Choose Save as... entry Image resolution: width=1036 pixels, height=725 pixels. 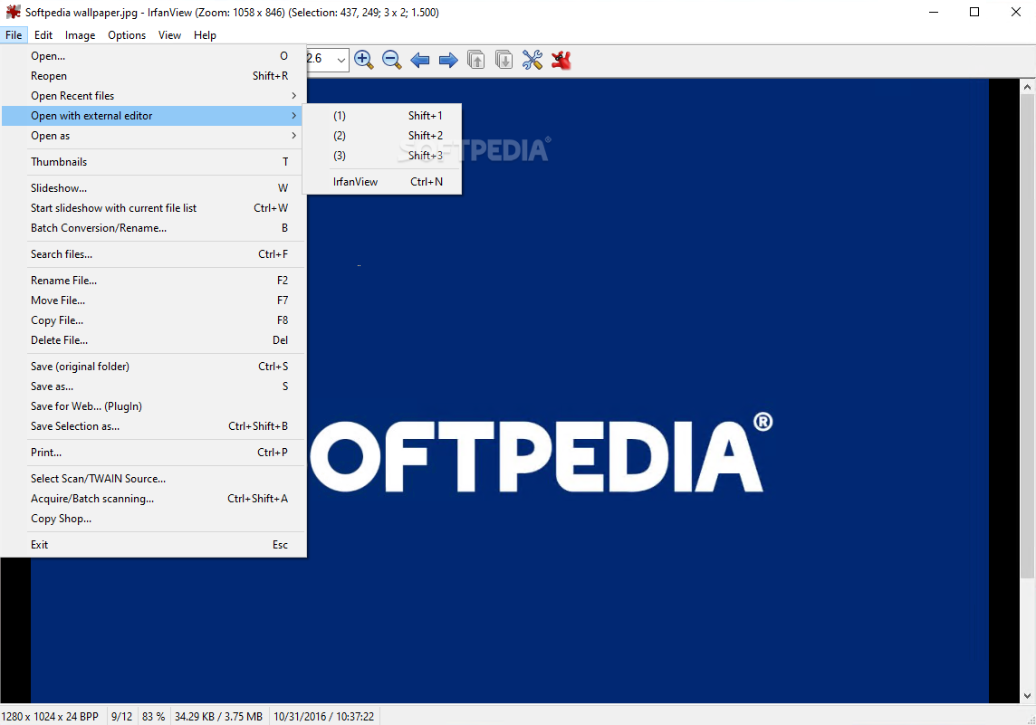tap(153, 386)
